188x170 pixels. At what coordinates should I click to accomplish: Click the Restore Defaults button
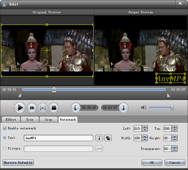pos(18,162)
